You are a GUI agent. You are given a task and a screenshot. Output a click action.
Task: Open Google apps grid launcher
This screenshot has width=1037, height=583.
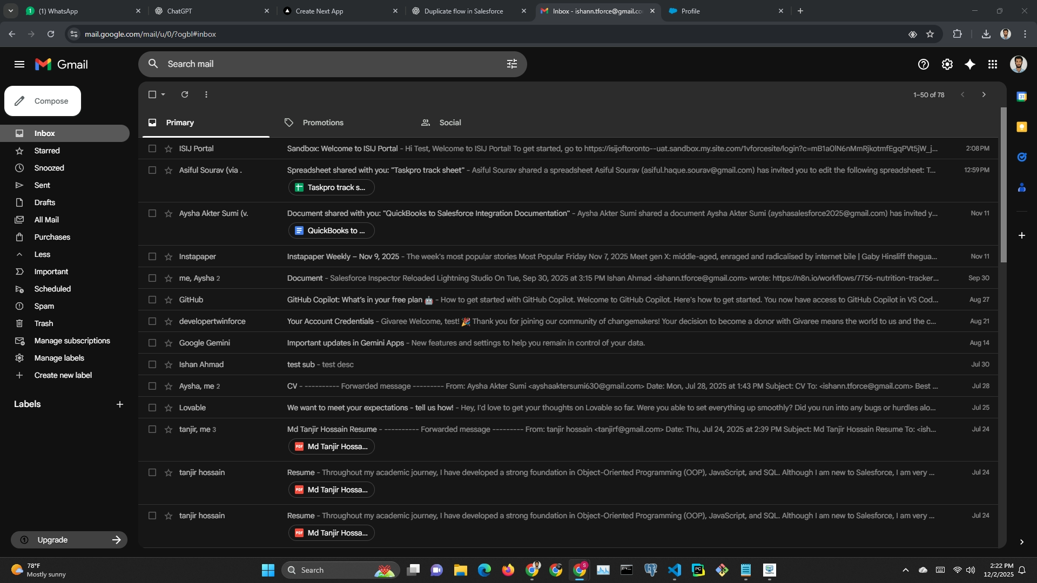click(x=993, y=64)
